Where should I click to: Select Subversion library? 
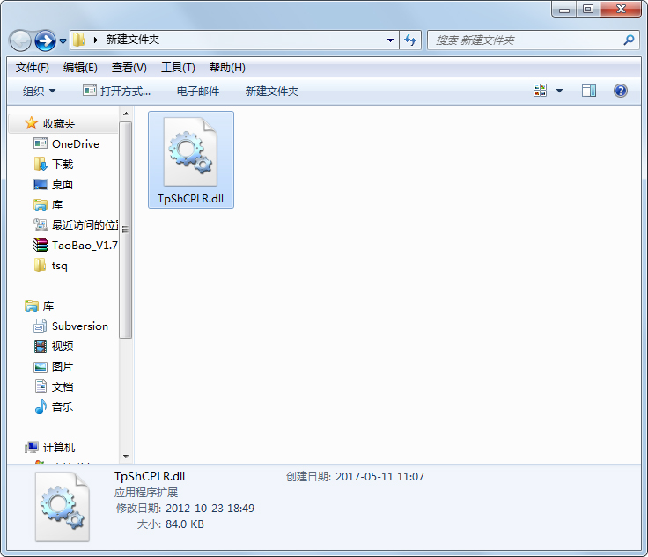click(x=80, y=326)
